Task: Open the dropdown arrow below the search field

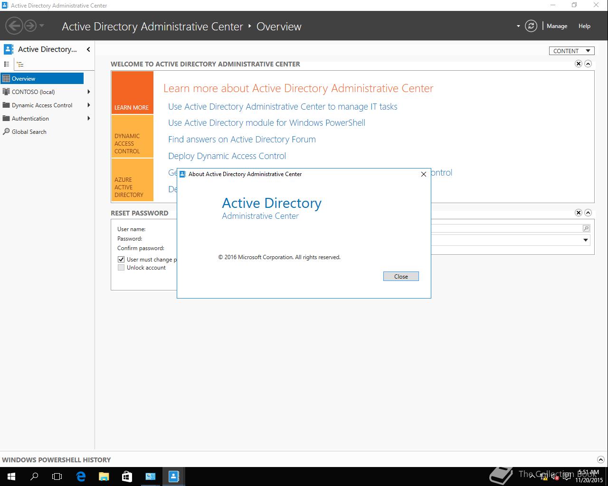Action: (x=586, y=240)
